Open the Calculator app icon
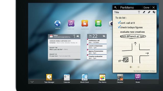163x91 pixels. pyautogui.click(x=120, y=77)
